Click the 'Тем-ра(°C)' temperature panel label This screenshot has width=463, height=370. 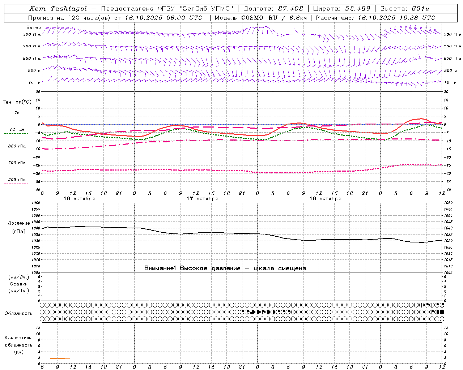pyautogui.click(x=17, y=102)
